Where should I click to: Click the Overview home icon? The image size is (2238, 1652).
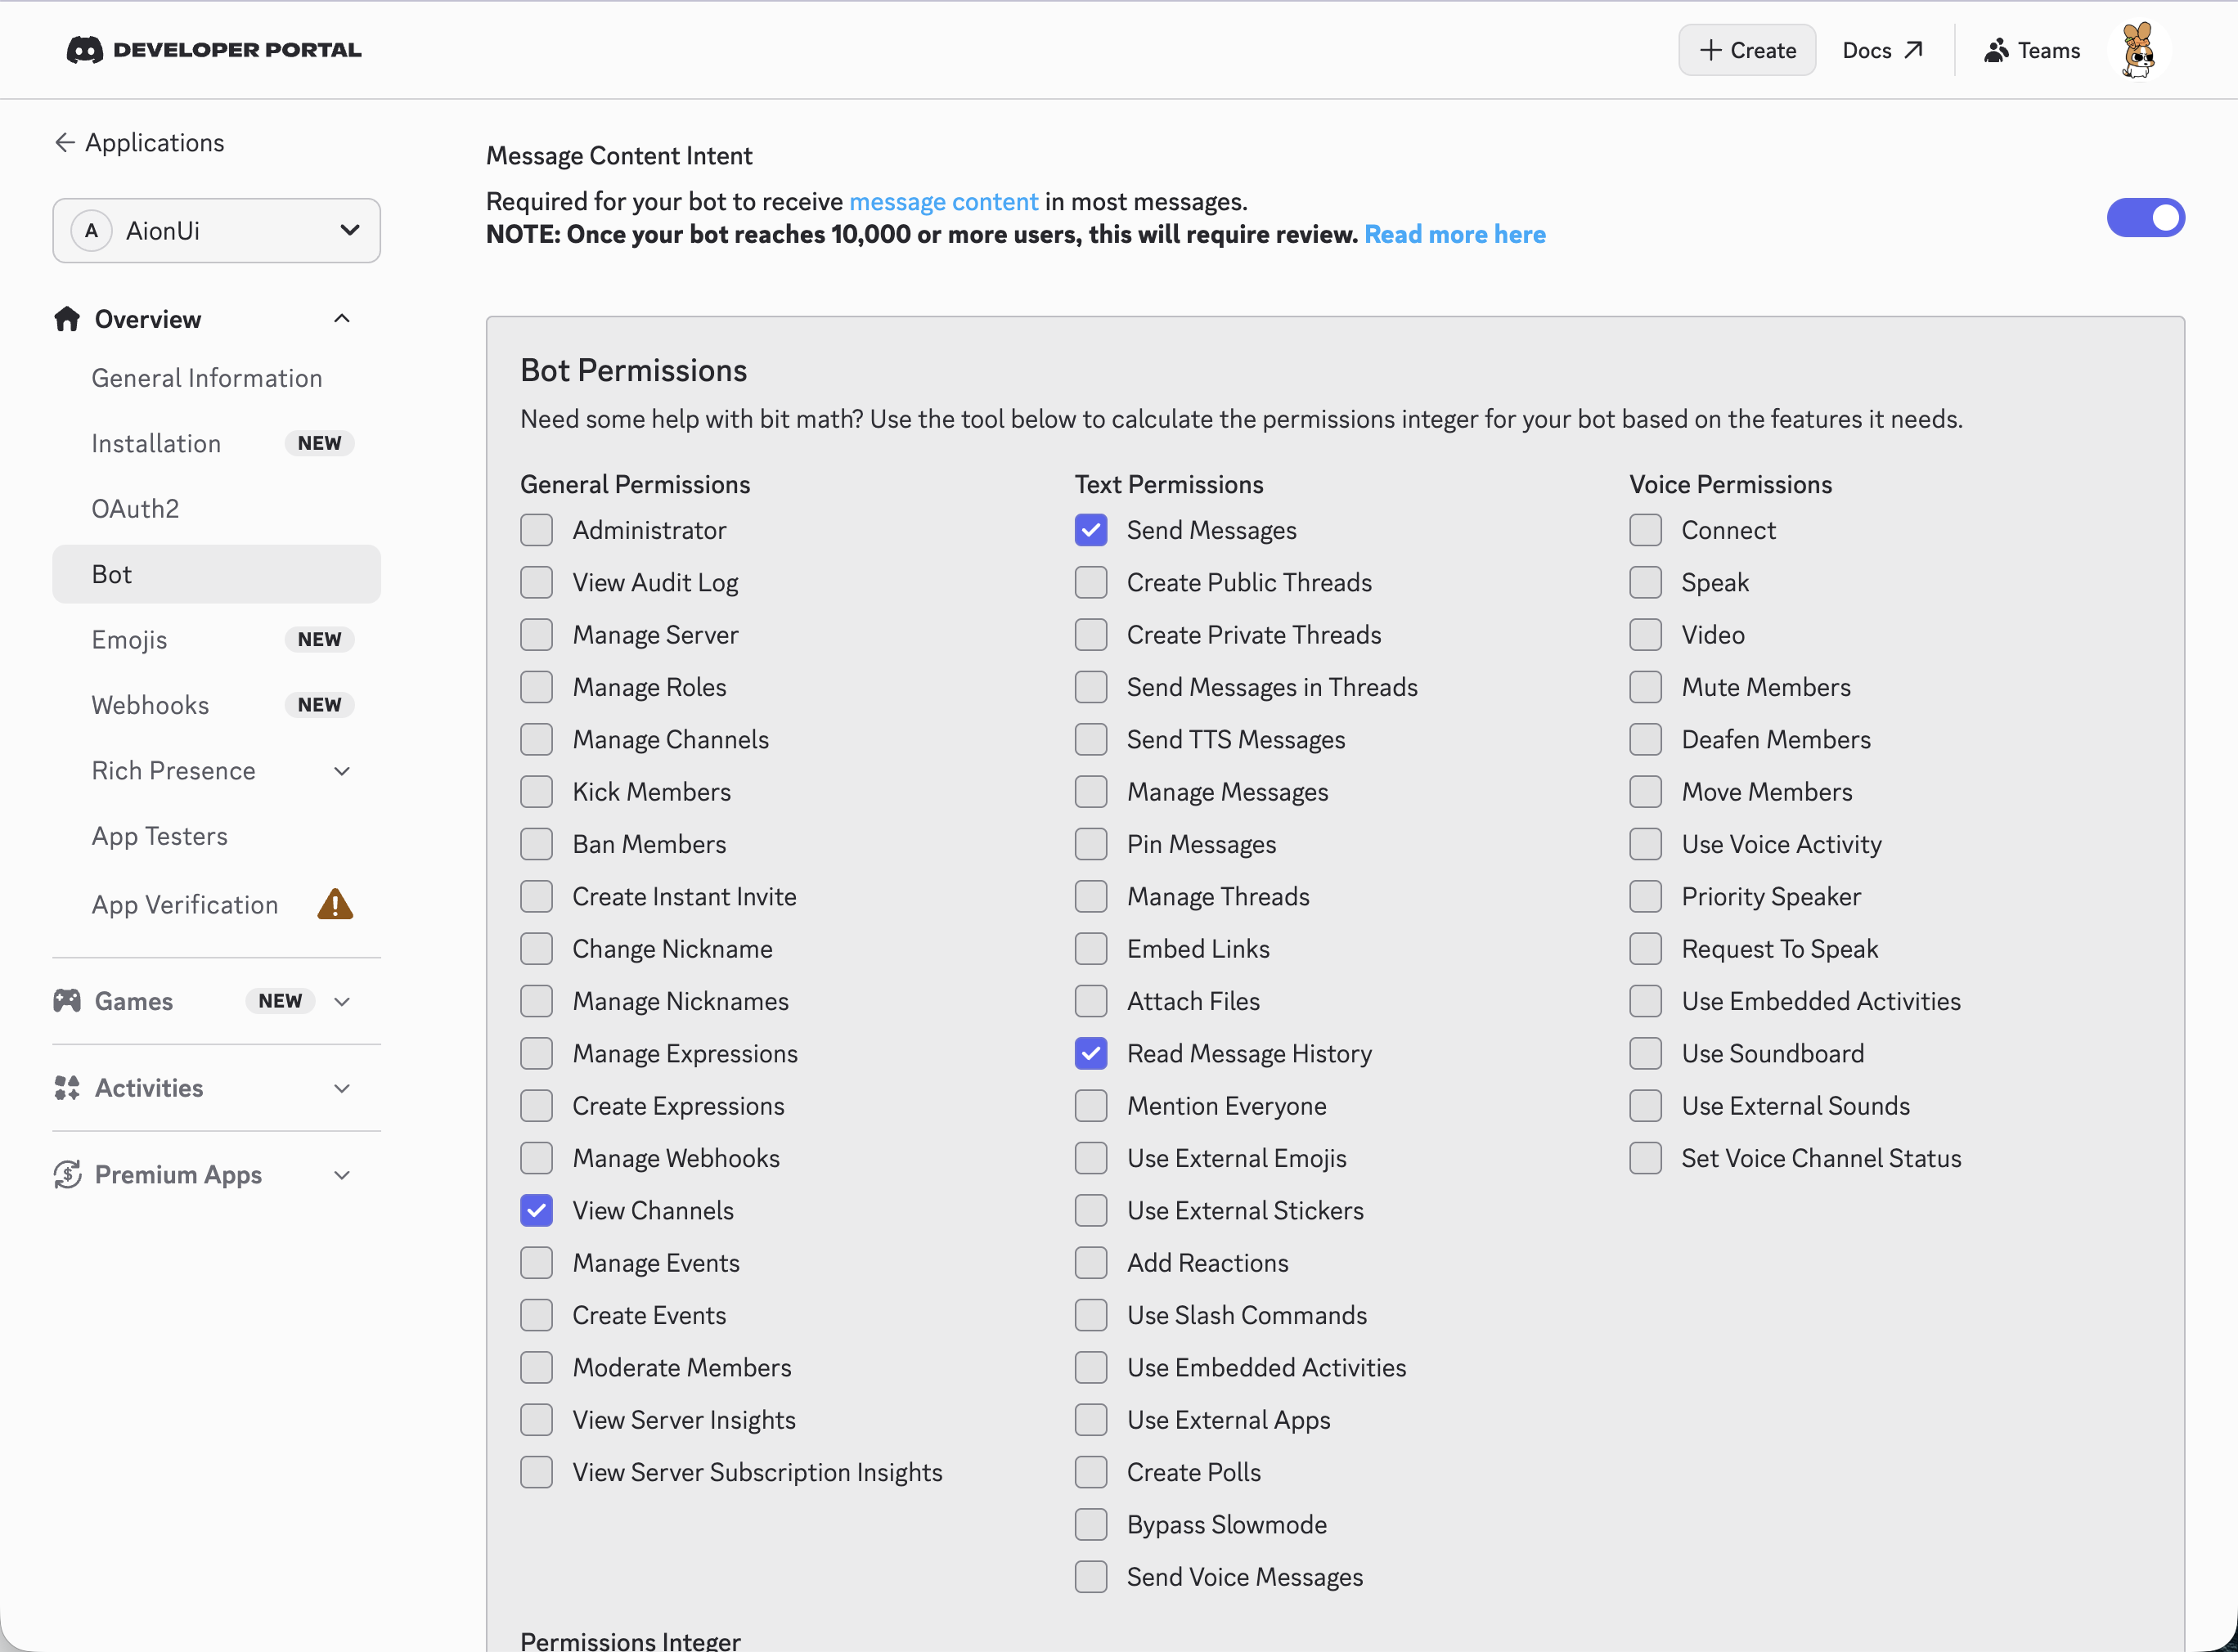click(x=67, y=319)
